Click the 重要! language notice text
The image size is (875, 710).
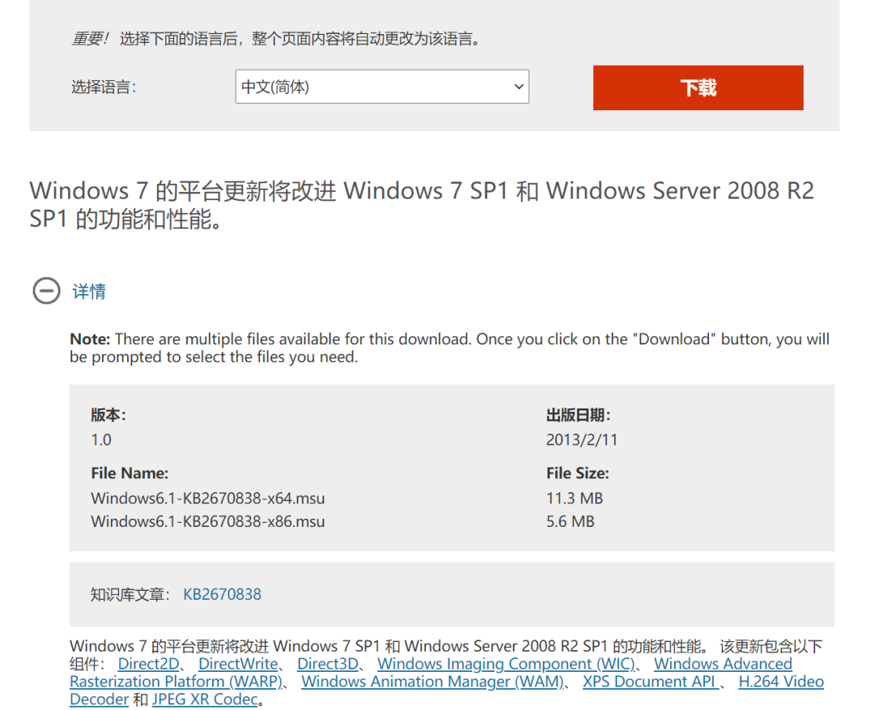[277, 39]
